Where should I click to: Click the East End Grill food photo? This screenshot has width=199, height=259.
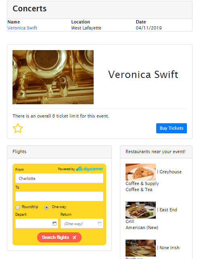(140, 210)
